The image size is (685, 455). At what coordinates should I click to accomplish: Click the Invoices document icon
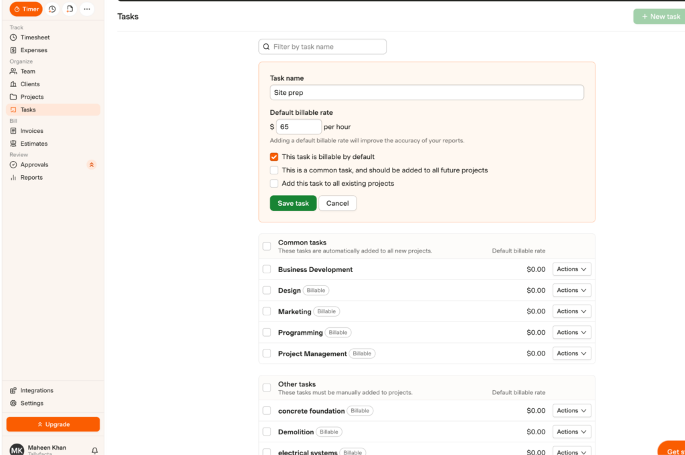tap(13, 131)
